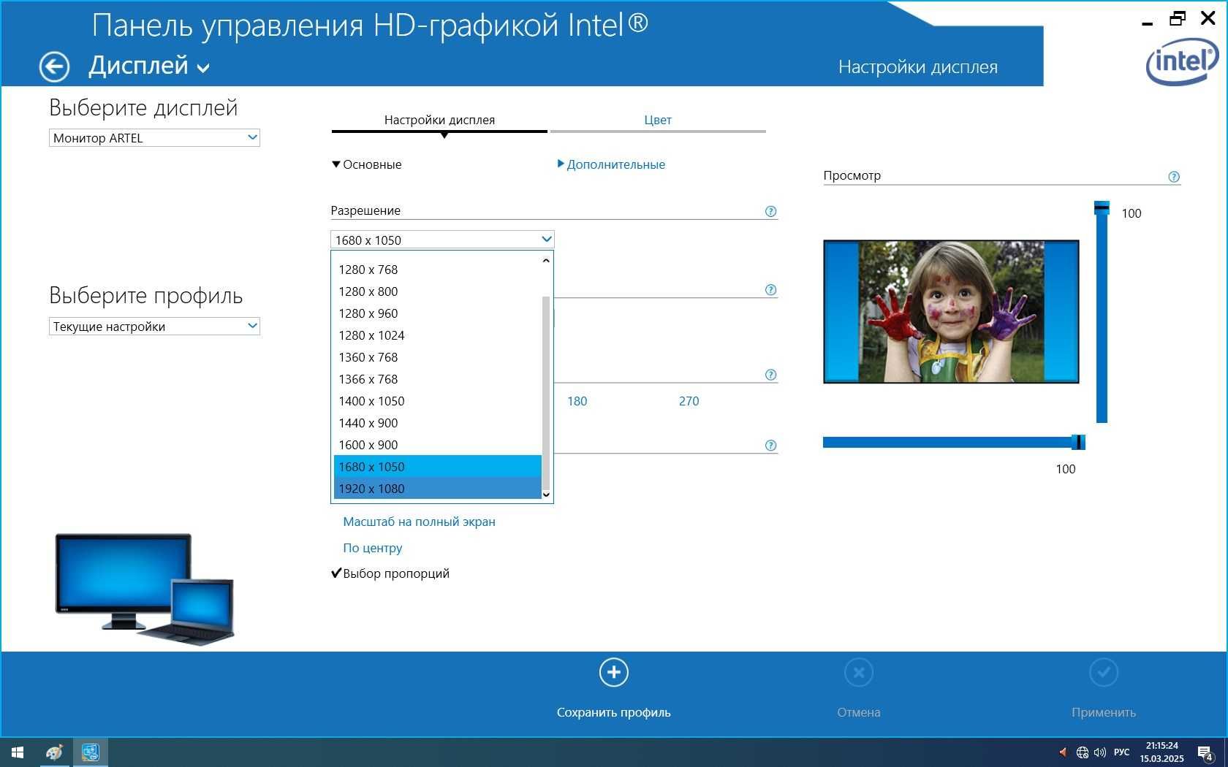Select resolution 1600 x 900
The image size is (1228, 767).
click(x=437, y=445)
